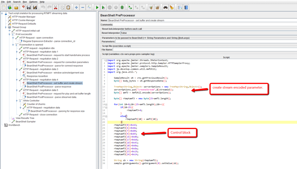Click the Toggle enable/disable toolbar icon
Viewport: 297px width, 169px height.
coord(89,8)
